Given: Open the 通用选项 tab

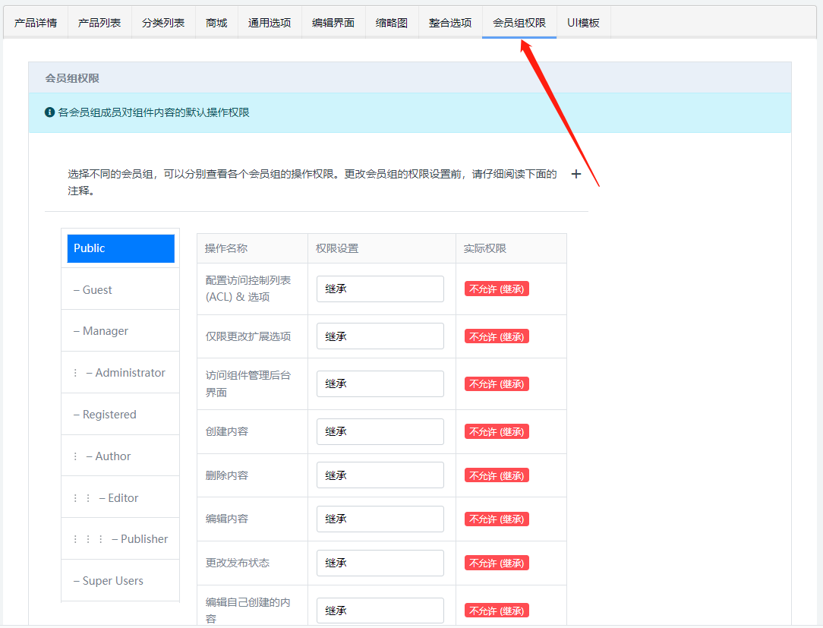Looking at the screenshot, I should pyautogui.click(x=270, y=23).
